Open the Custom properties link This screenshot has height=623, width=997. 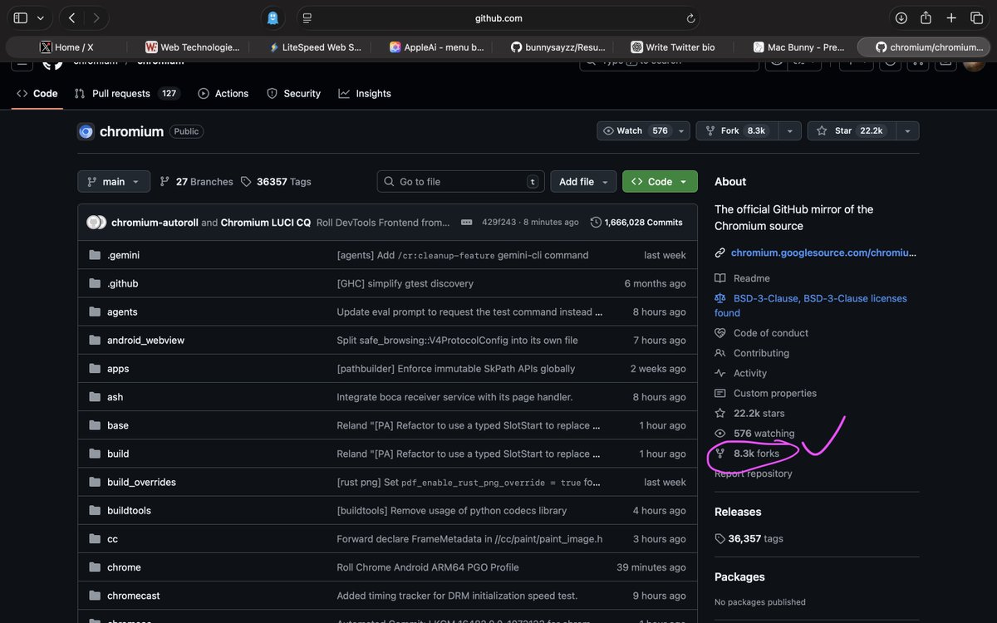tap(766, 393)
